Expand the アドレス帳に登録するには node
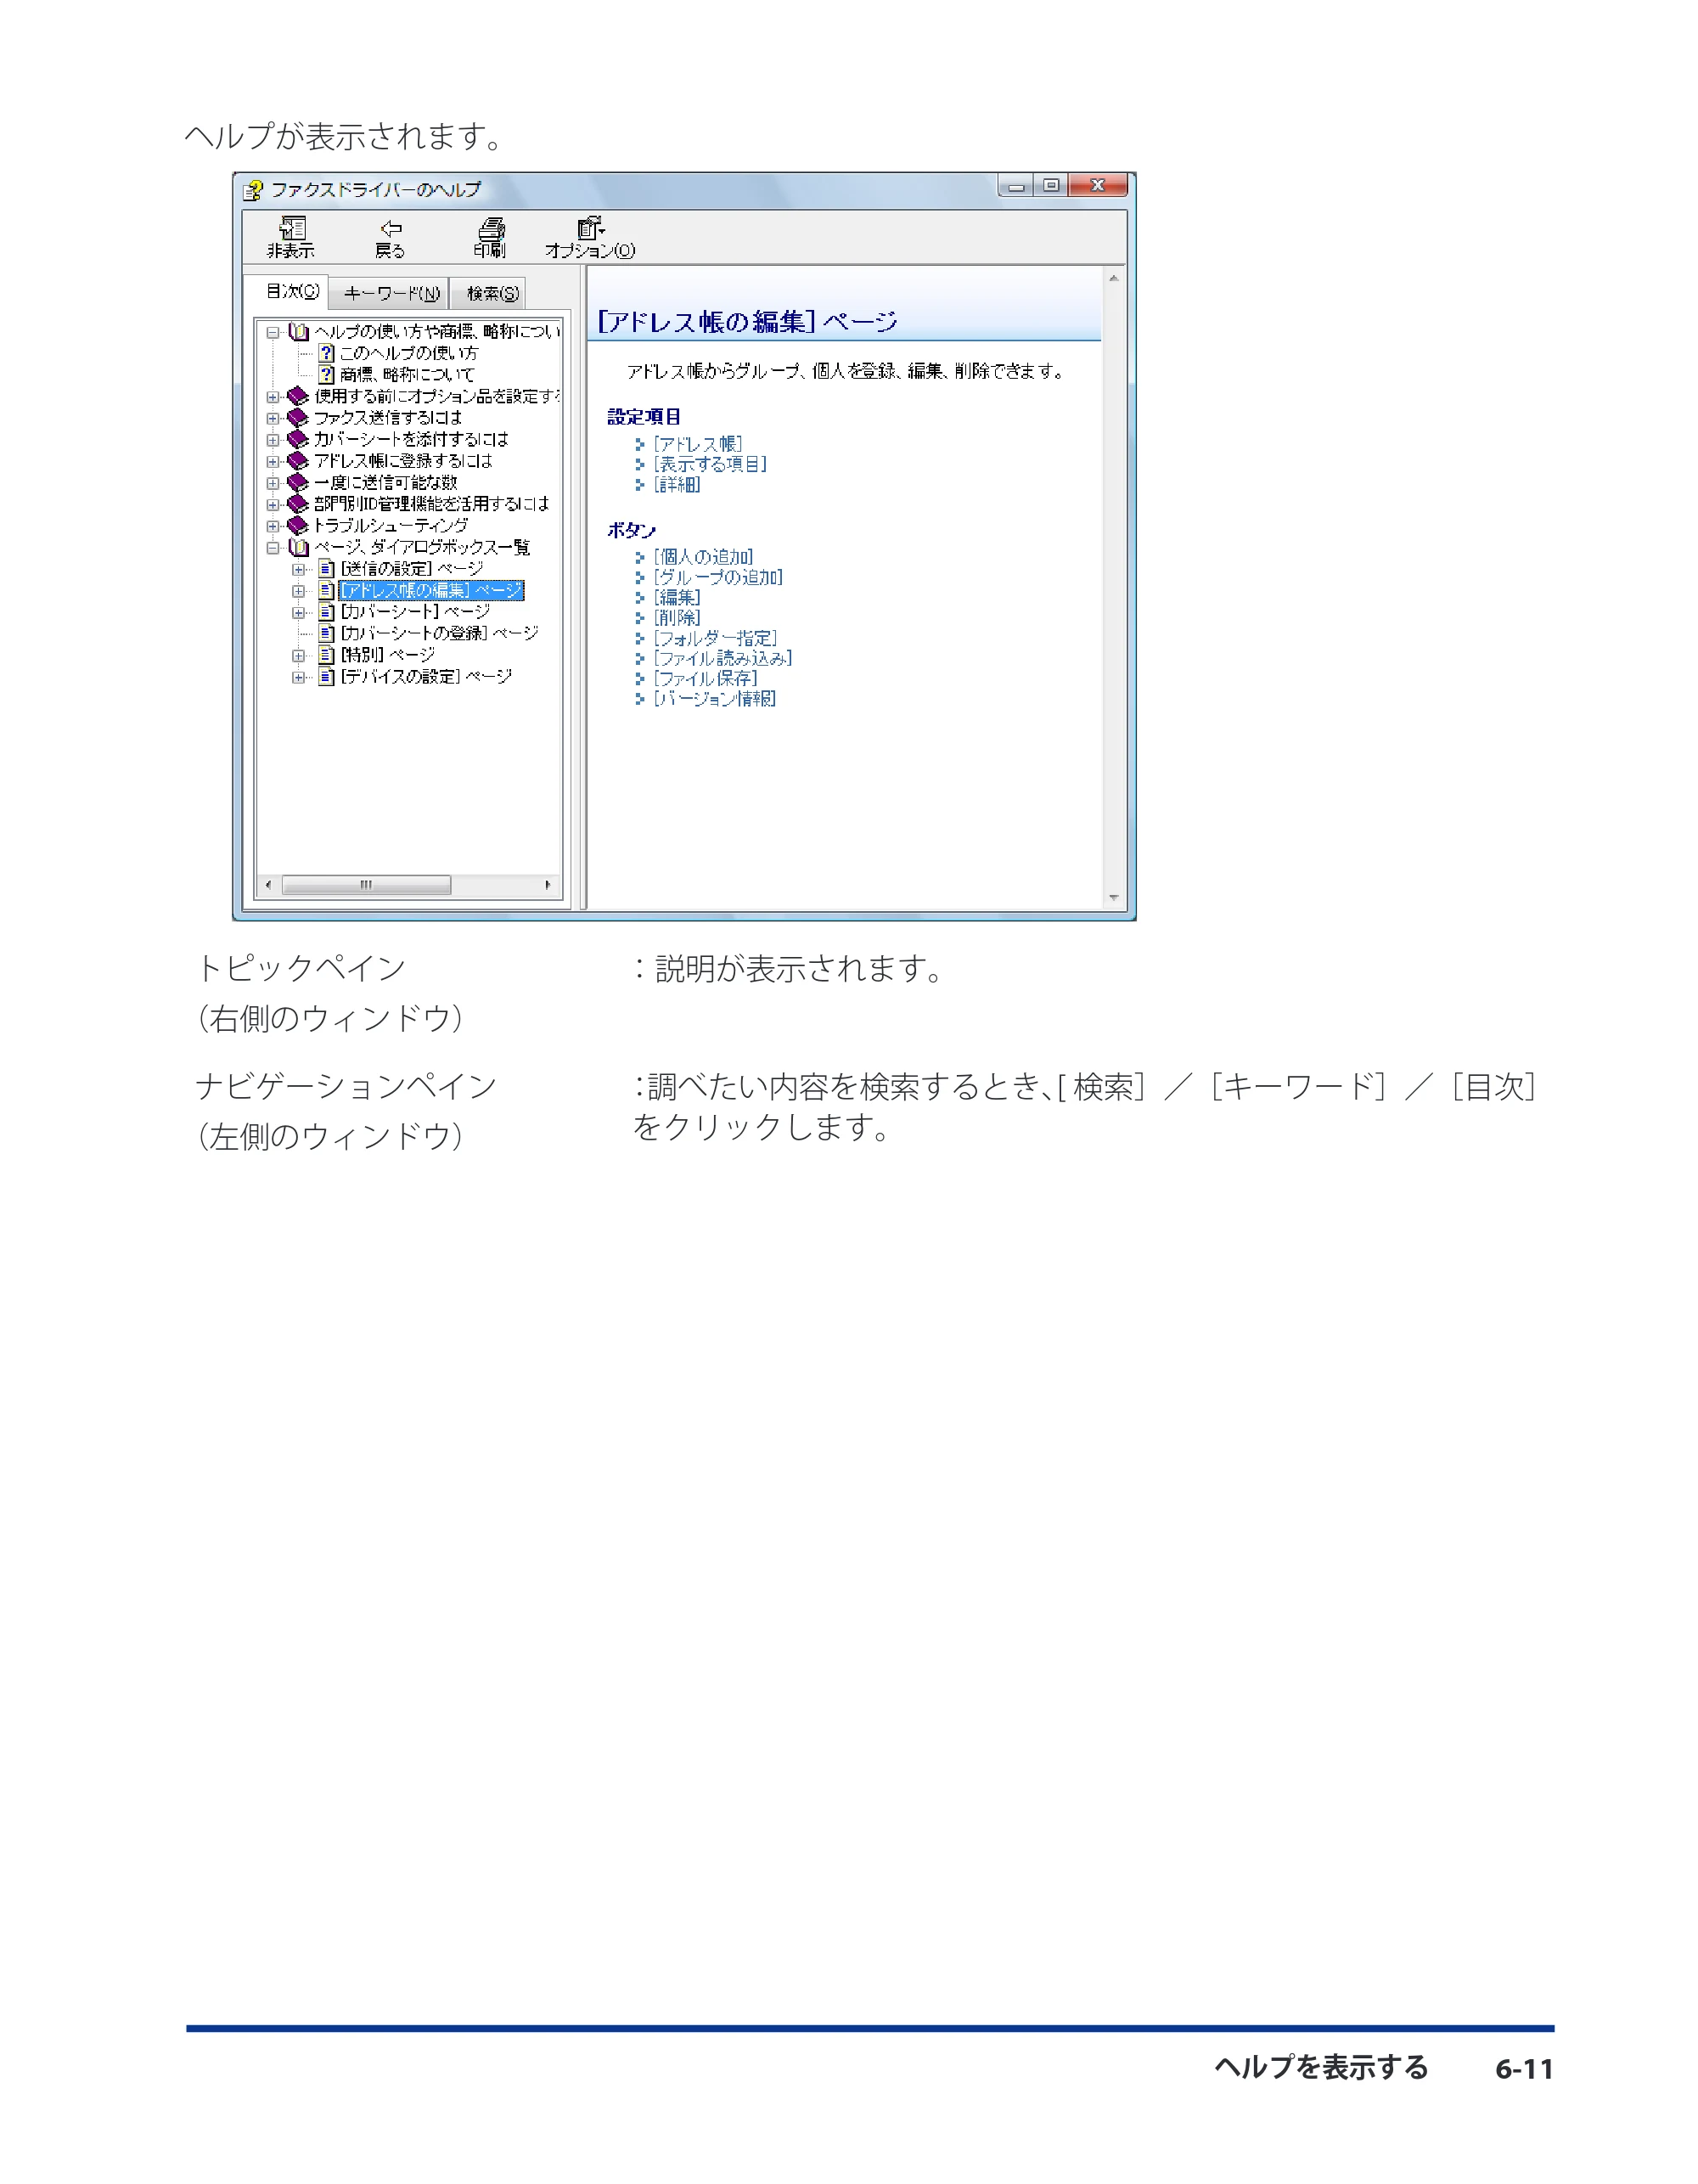Image resolution: width=1698 pixels, height=2184 pixels. click(273, 461)
